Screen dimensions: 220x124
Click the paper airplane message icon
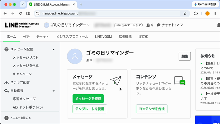click(x=116, y=81)
